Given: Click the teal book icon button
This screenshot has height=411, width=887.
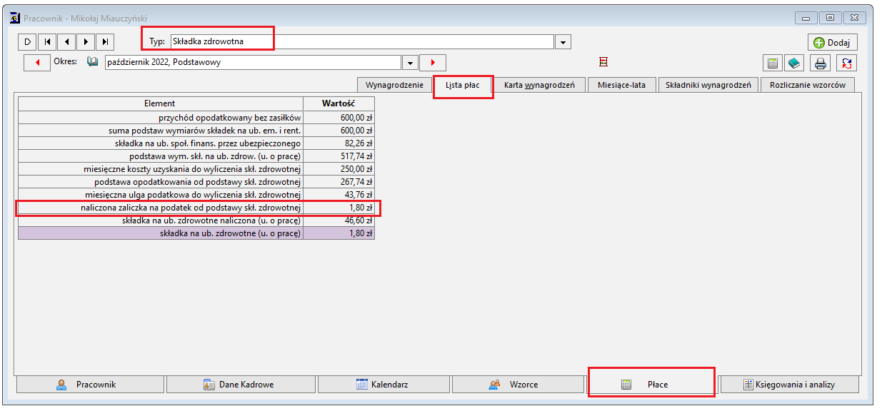Looking at the screenshot, I should click(x=795, y=63).
